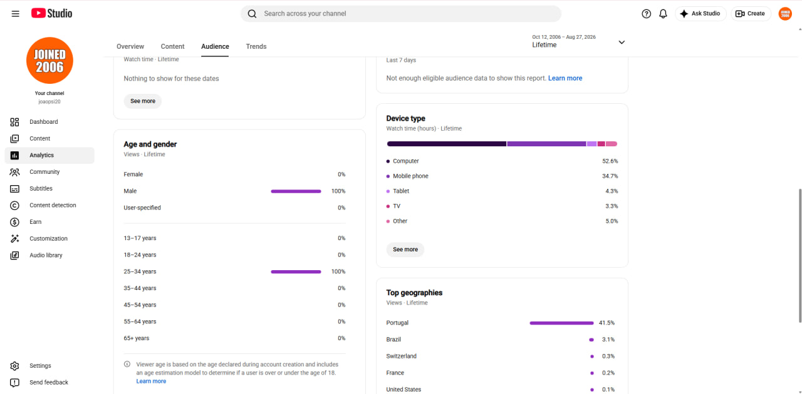The height and width of the screenshot is (394, 802).
Task: Open the Trends tab
Action: pyautogui.click(x=256, y=46)
